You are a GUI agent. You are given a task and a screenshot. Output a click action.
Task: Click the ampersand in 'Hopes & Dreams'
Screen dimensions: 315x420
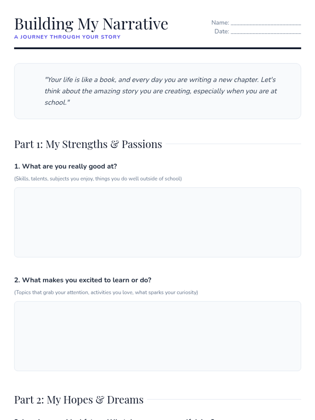point(100,400)
